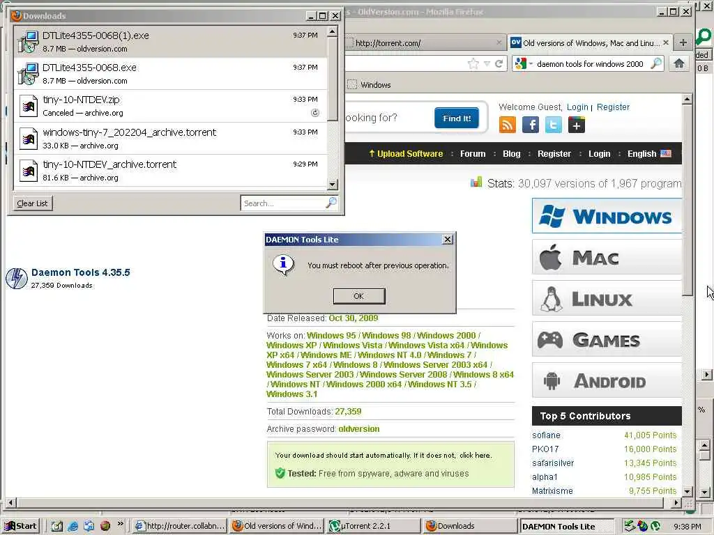Viewport: 714px width, 535px height.
Task: Click the plus share icon
Action: click(x=577, y=125)
